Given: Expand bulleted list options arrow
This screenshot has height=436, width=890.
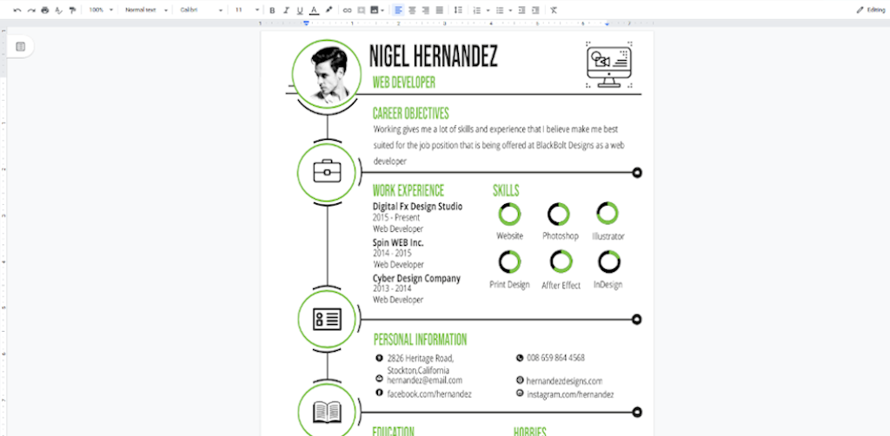Looking at the screenshot, I should point(510,10).
